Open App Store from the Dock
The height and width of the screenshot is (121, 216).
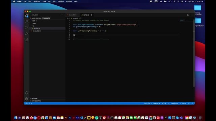click(170, 118)
